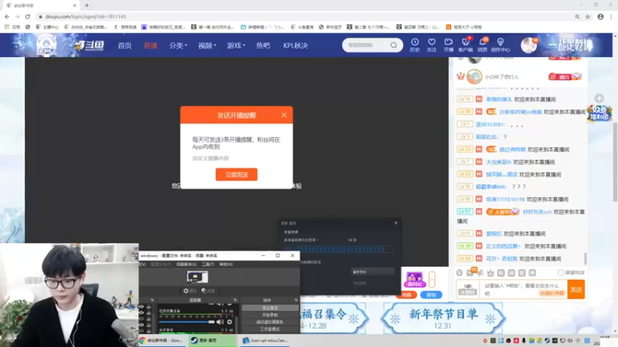Image resolution: width=618 pixels, height=347 pixels.
Task: Click the microphone tray icon
Action: click(524, 341)
